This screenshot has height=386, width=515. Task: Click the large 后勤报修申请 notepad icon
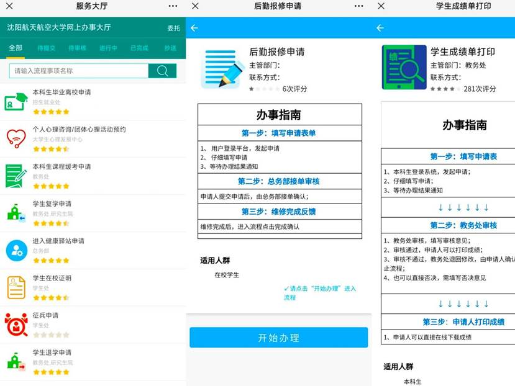pyautogui.click(x=221, y=68)
